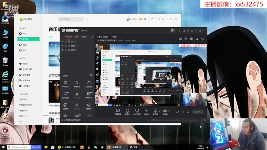Viewport: 267px width, 150px height.
Task: Open the toolbox more options circle icon
Action: coord(91,76)
